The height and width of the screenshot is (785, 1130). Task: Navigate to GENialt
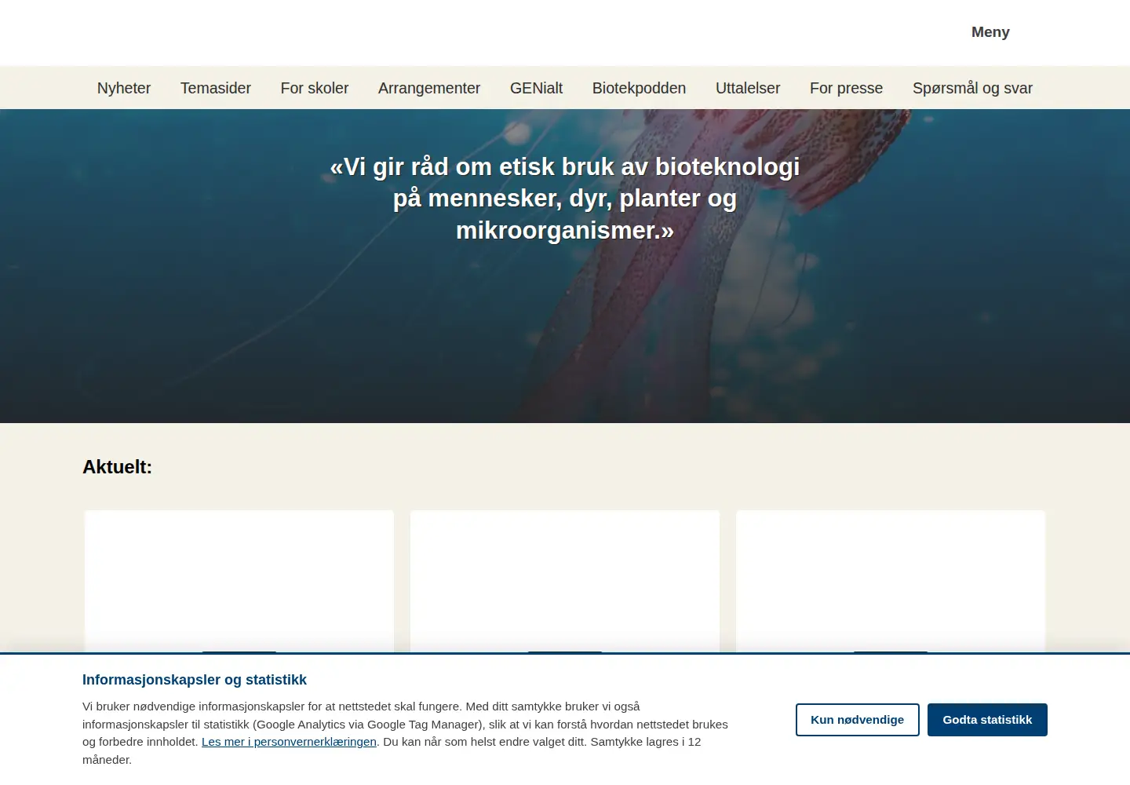click(536, 88)
